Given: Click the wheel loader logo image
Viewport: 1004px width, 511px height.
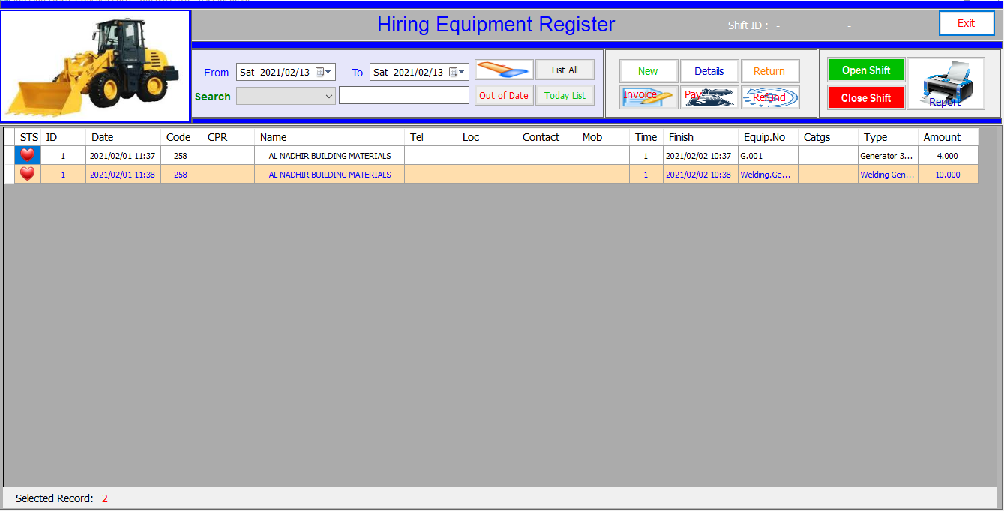Looking at the screenshot, I should click(x=95, y=66).
